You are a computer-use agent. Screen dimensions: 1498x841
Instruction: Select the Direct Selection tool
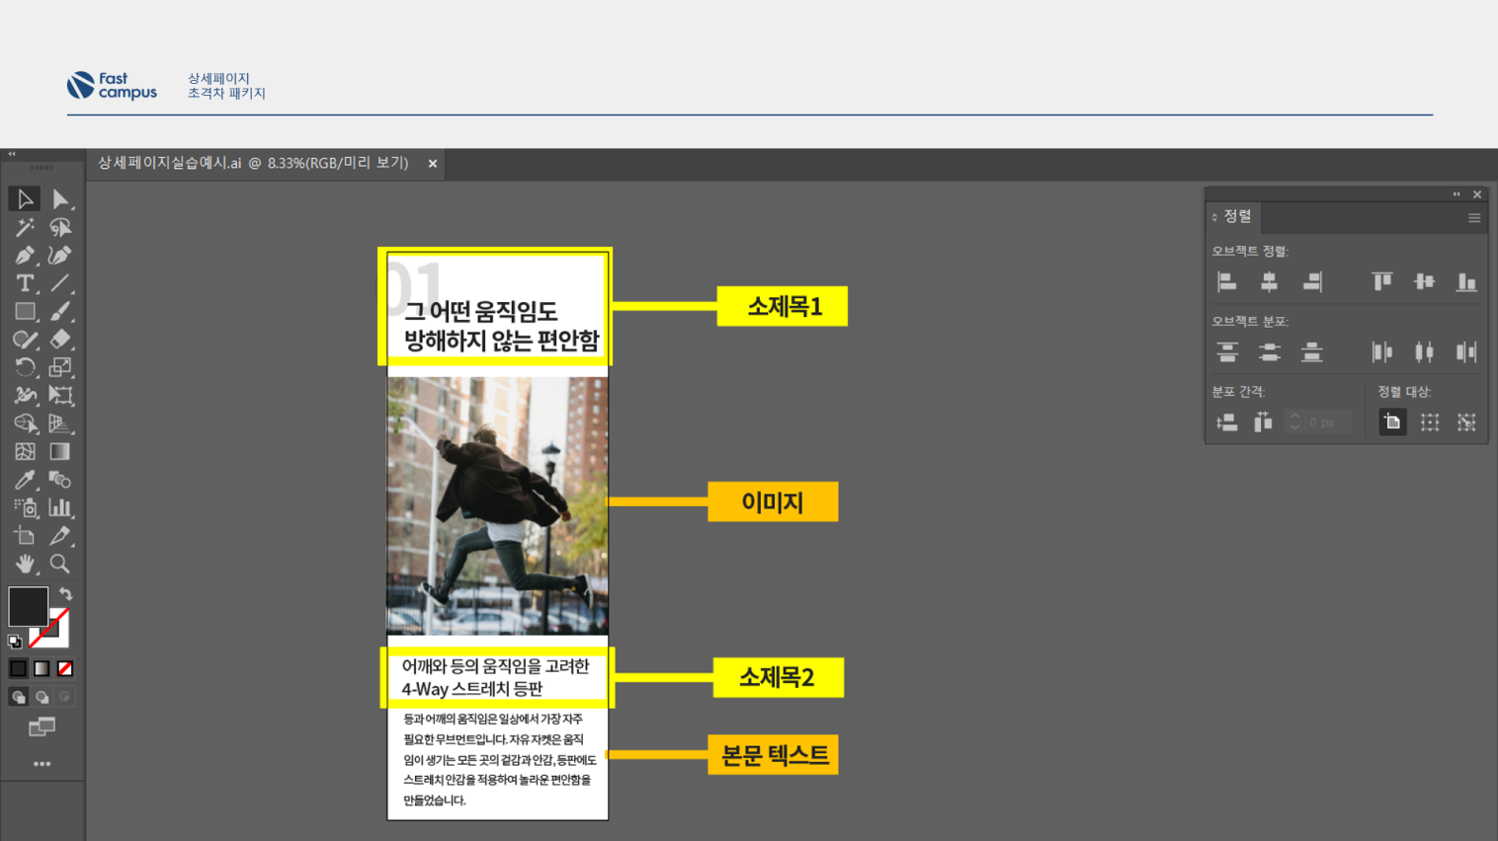pos(60,199)
